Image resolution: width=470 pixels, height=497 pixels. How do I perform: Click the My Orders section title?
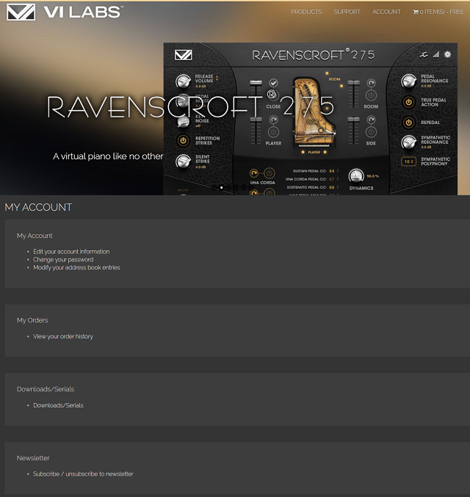pos(32,321)
